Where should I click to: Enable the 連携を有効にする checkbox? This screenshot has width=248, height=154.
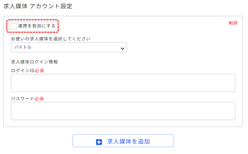[14, 26]
